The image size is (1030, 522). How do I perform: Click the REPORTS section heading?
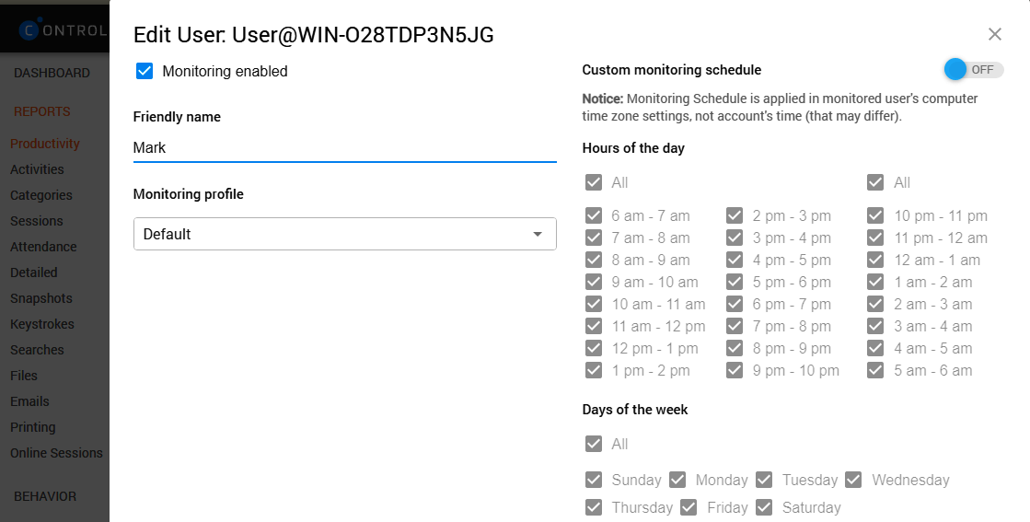42,111
